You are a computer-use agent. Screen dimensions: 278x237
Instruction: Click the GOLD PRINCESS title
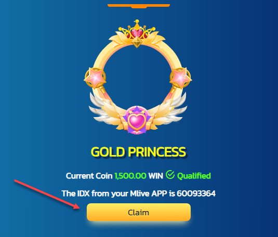click(x=138, y=152)
